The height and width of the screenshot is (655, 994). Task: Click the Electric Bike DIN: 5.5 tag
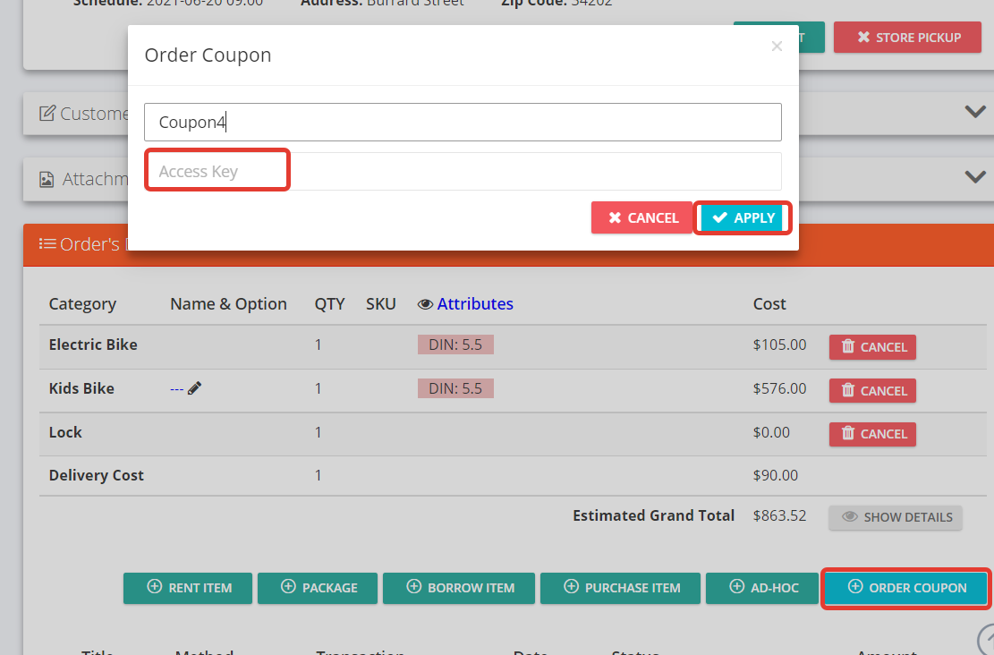point(455,345)
